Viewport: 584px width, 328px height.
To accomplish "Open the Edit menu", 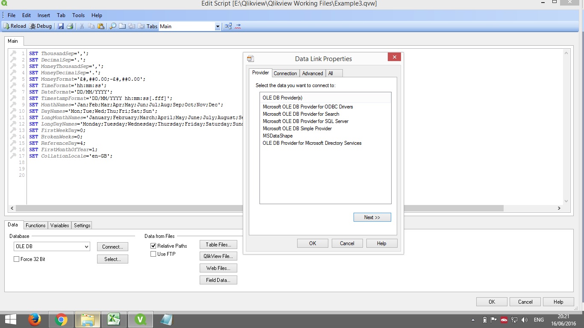I will click(27, 15).
